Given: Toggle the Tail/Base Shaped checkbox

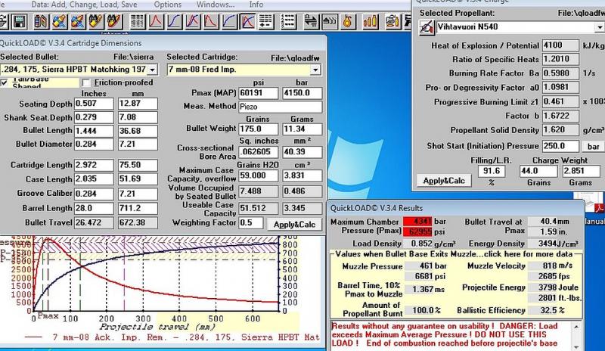Looking at the screenshot, I should click(x=5, y=82).
